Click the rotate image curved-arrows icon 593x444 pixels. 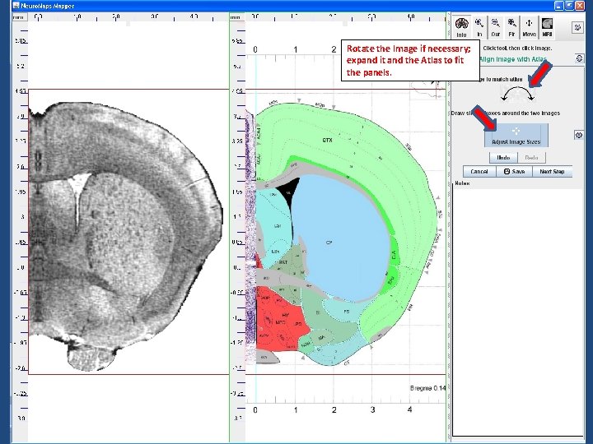click(517, 94)
